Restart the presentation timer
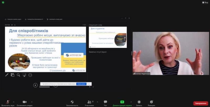210x107 pixels. pos(15,25)
